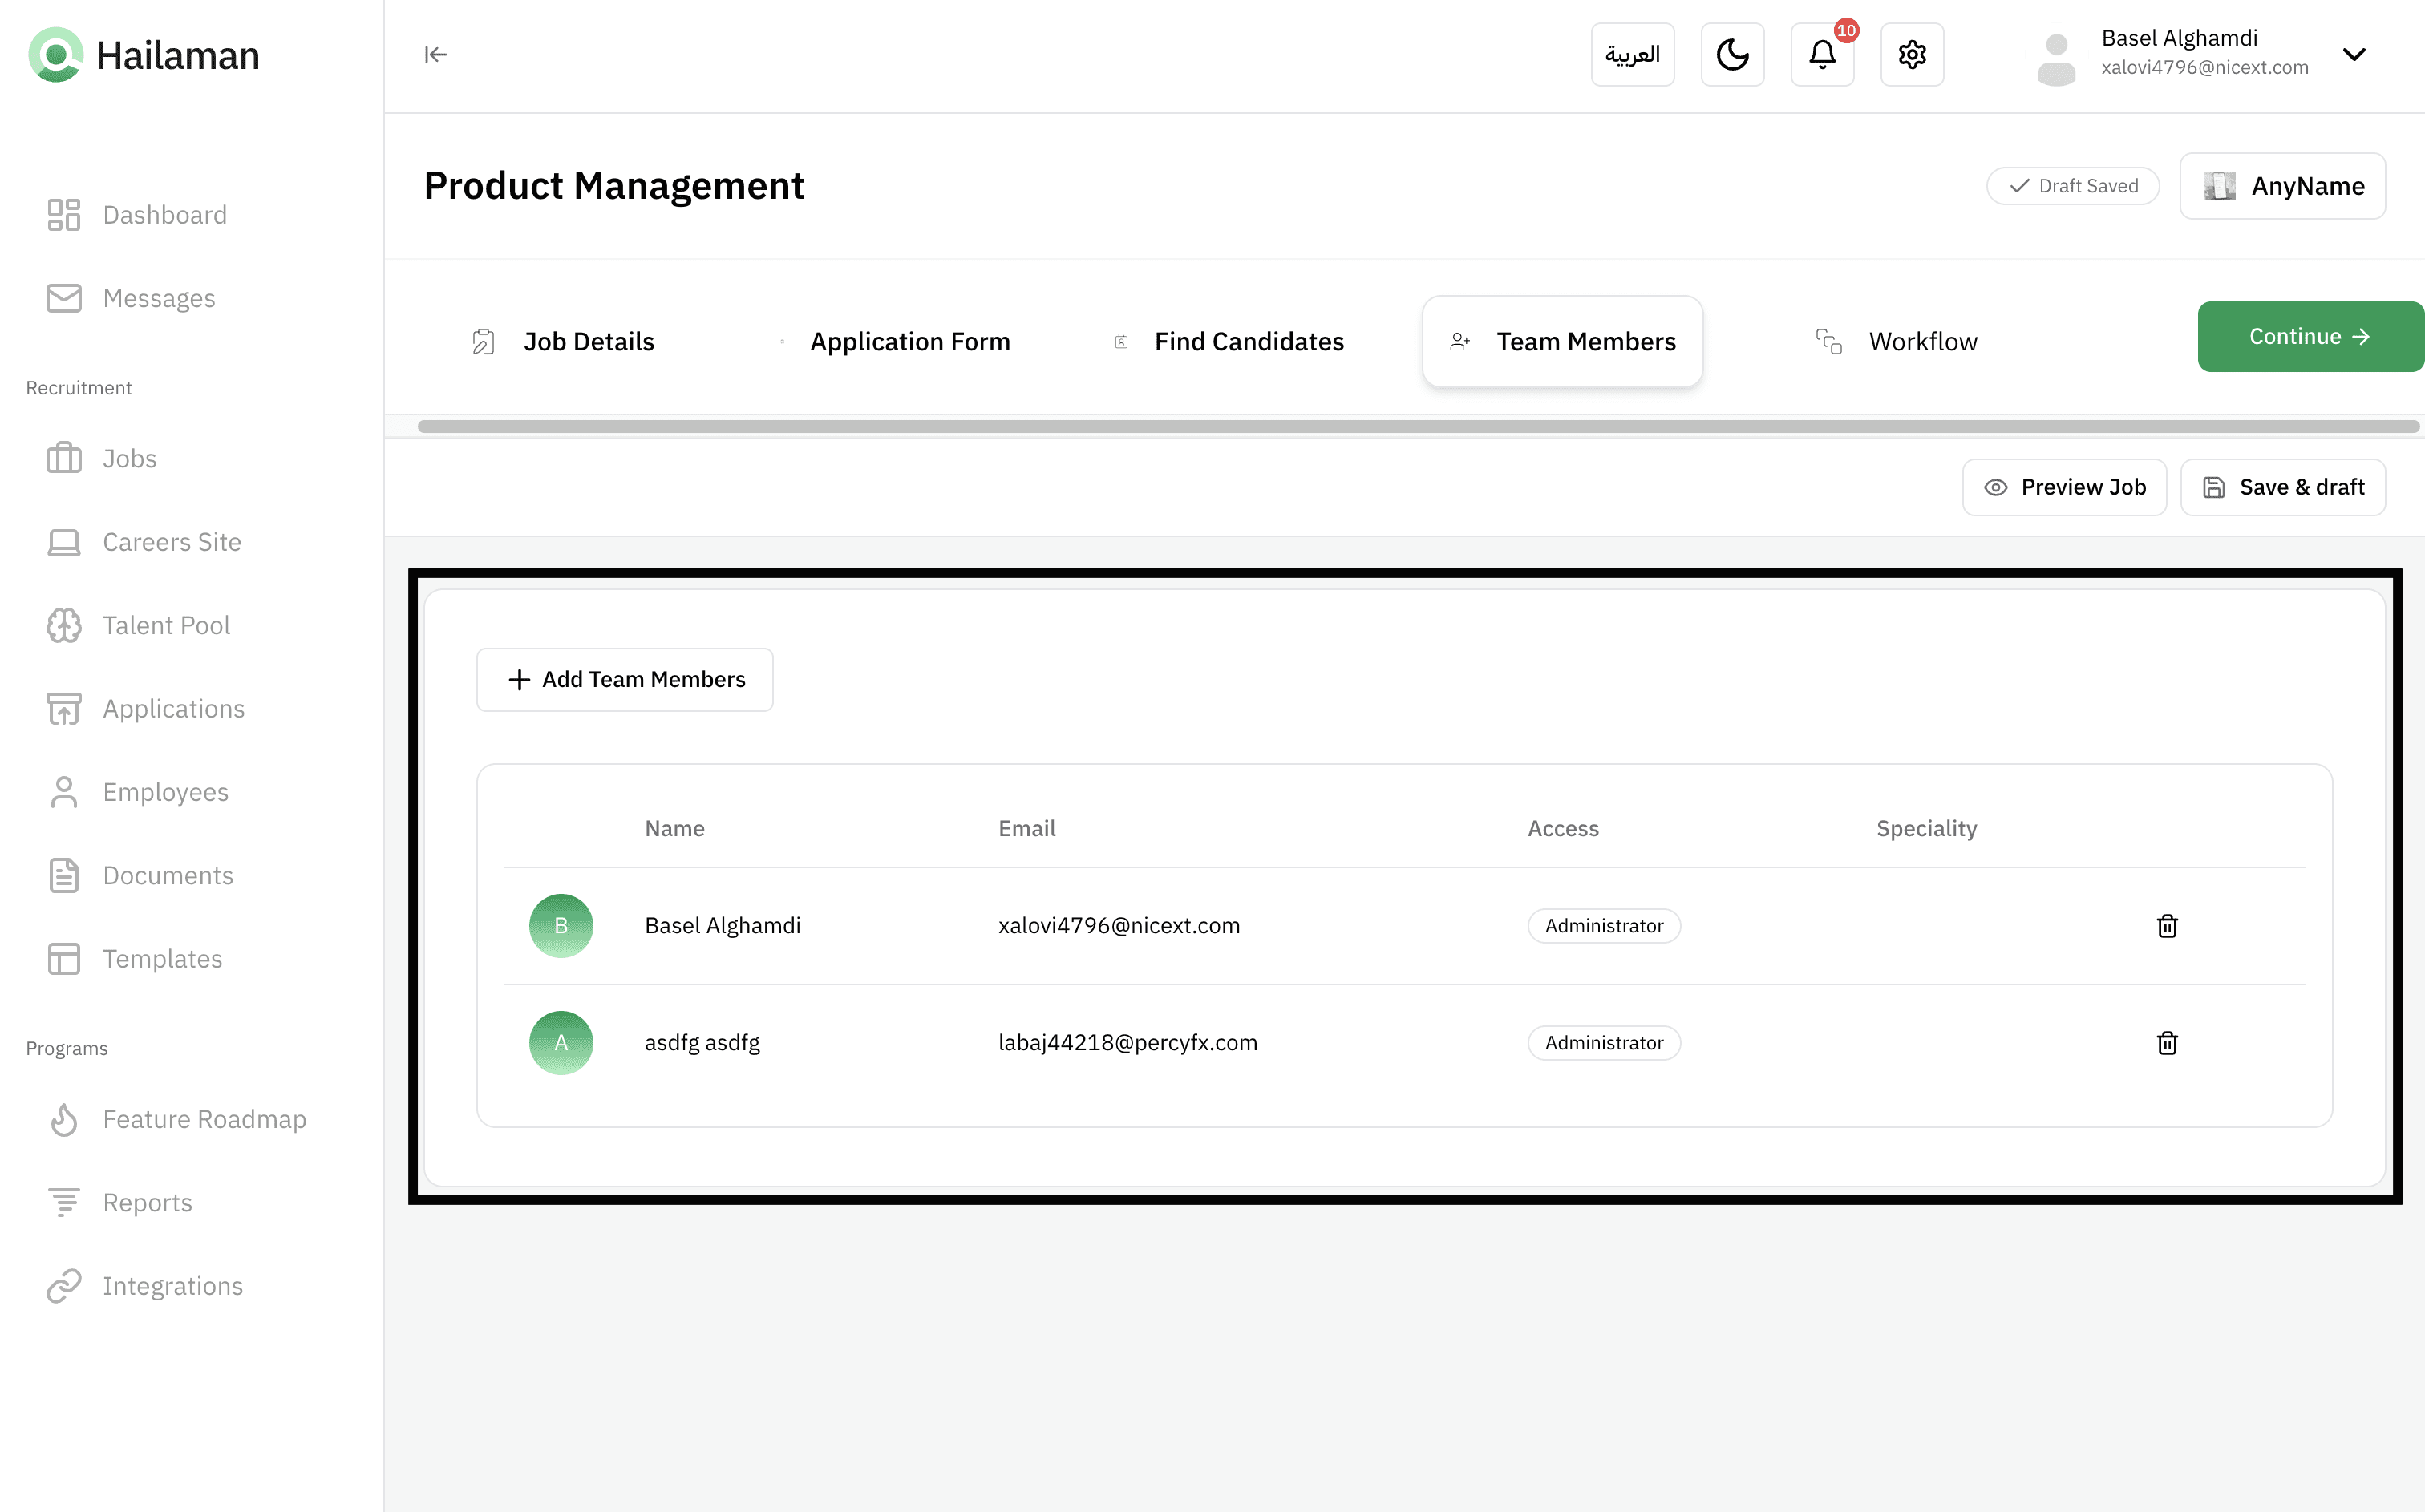2425x1512 pixels.
Task: Delete Basel Alghamdi team member row
Action: (2167, 926)
